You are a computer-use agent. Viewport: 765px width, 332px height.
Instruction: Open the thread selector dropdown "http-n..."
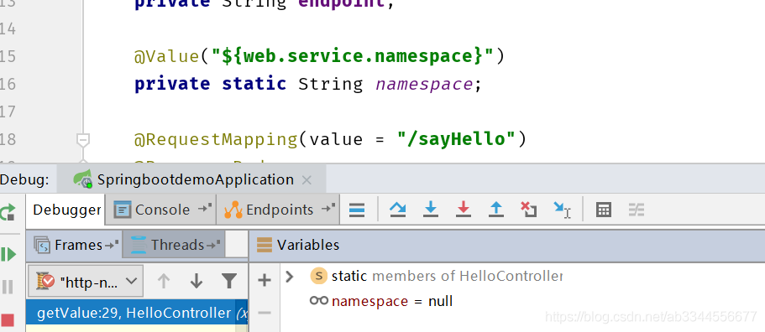(86, 281)
